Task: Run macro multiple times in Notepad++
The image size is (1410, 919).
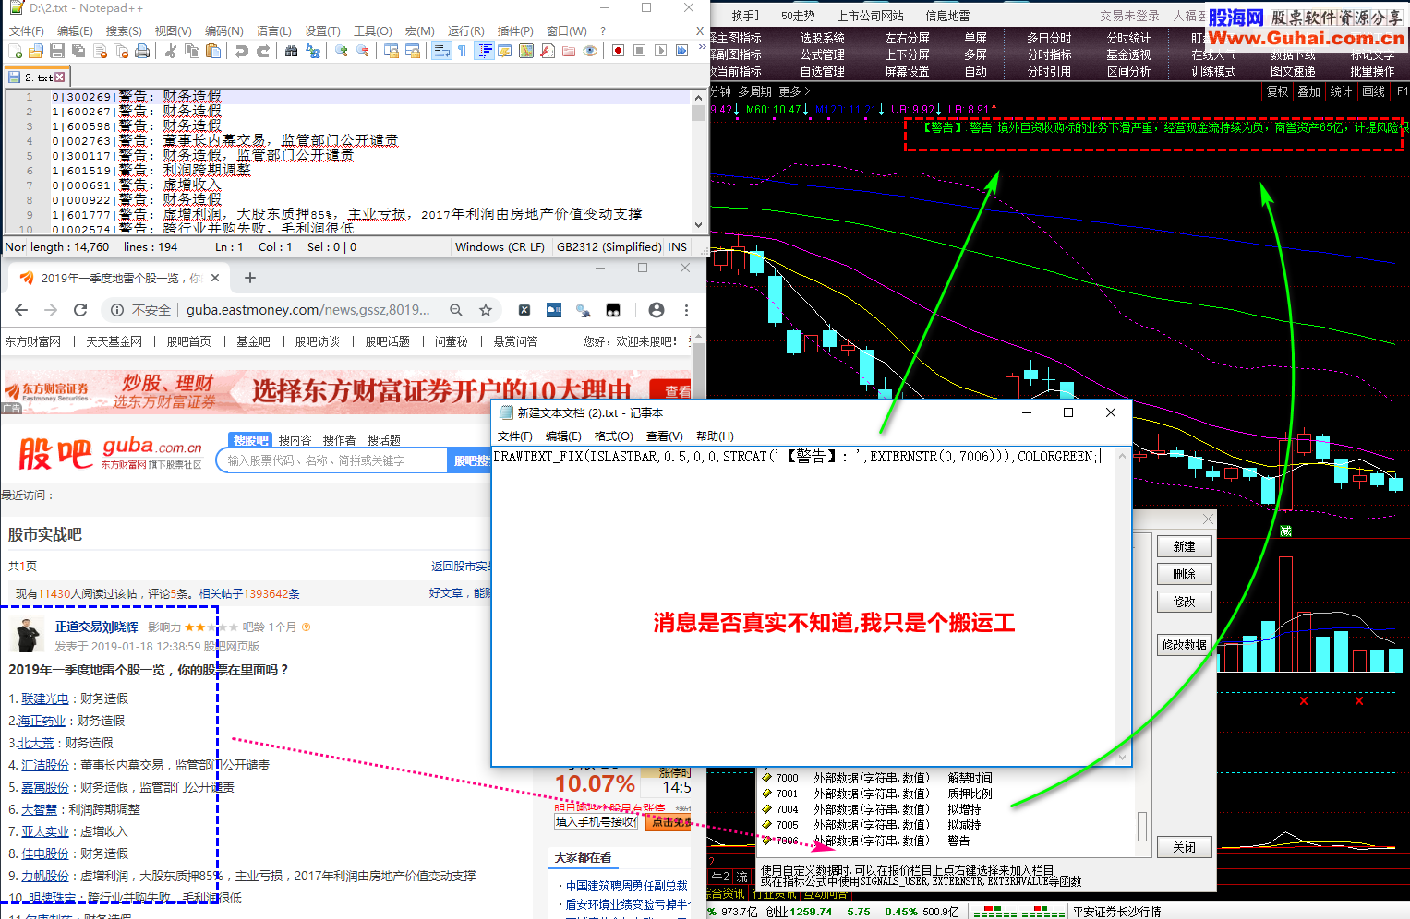Action: 681,51
